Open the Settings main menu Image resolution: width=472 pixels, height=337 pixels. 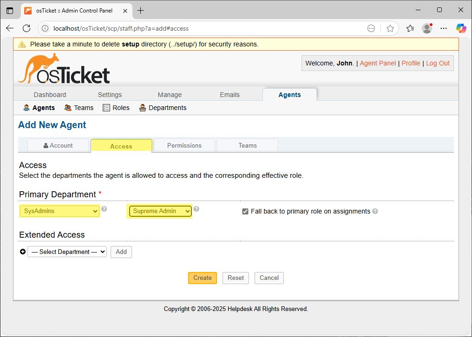tap(110, 95)
